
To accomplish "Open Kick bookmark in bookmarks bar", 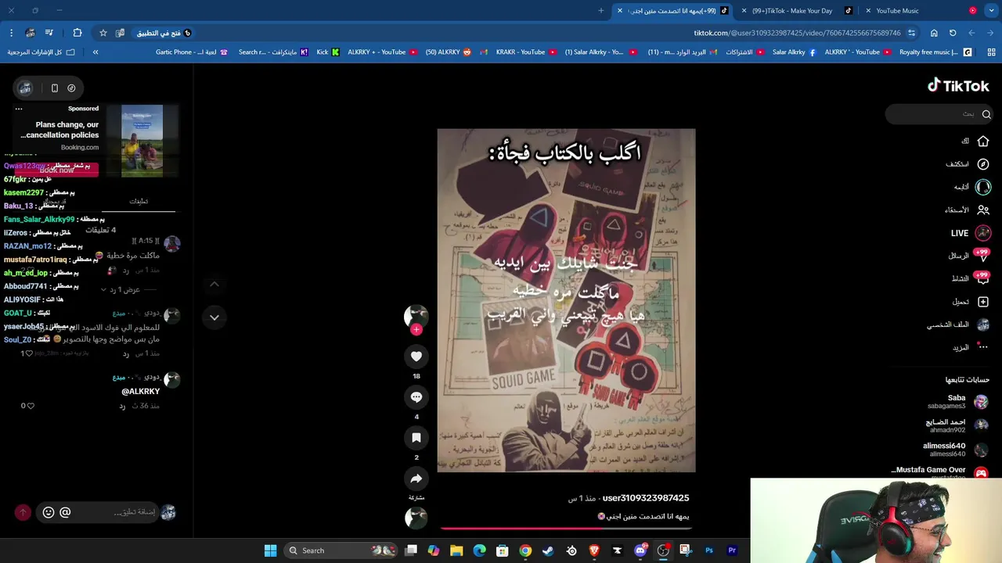I will [328, 52].
